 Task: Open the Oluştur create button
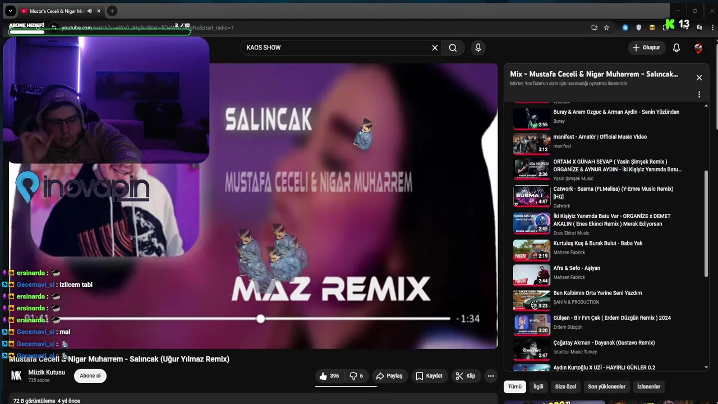[646, 48]
